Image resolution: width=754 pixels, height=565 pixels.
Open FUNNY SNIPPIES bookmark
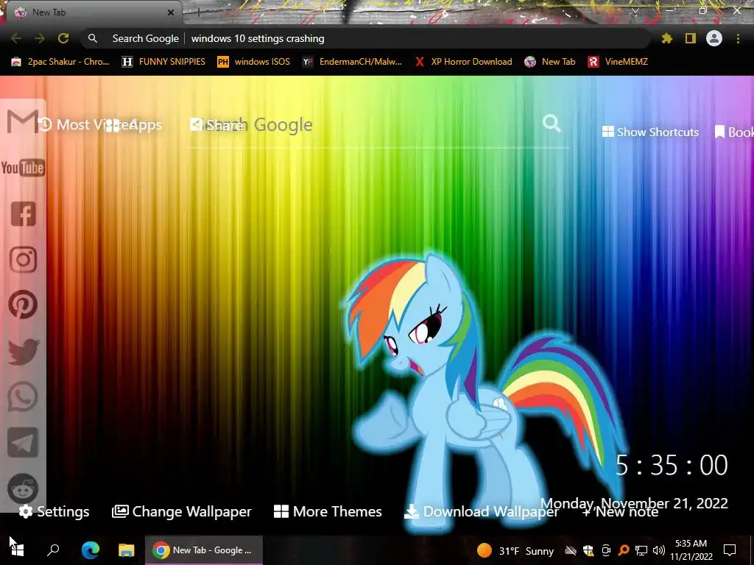click(x=163, y=62)
